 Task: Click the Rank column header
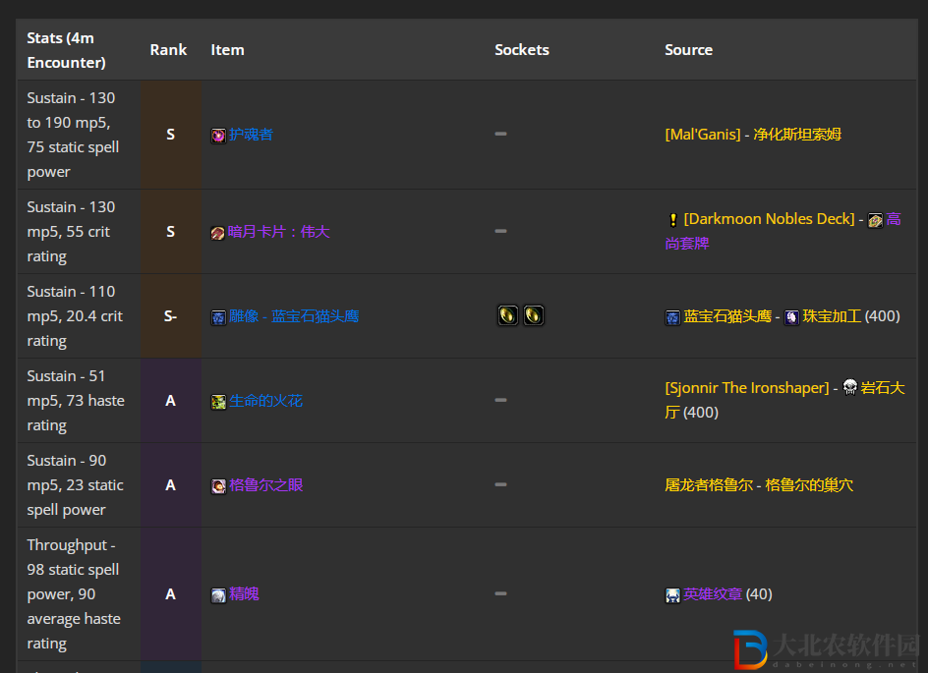coord(168,50)
